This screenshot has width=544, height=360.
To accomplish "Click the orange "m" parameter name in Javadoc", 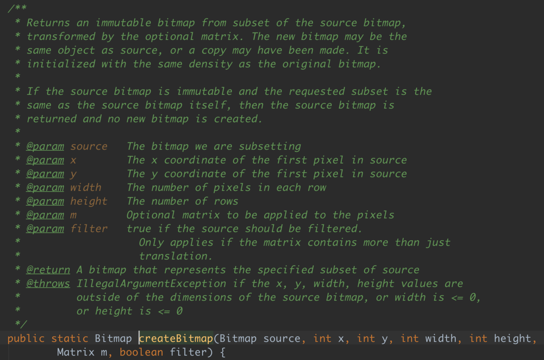I will [x=73, y=215].
